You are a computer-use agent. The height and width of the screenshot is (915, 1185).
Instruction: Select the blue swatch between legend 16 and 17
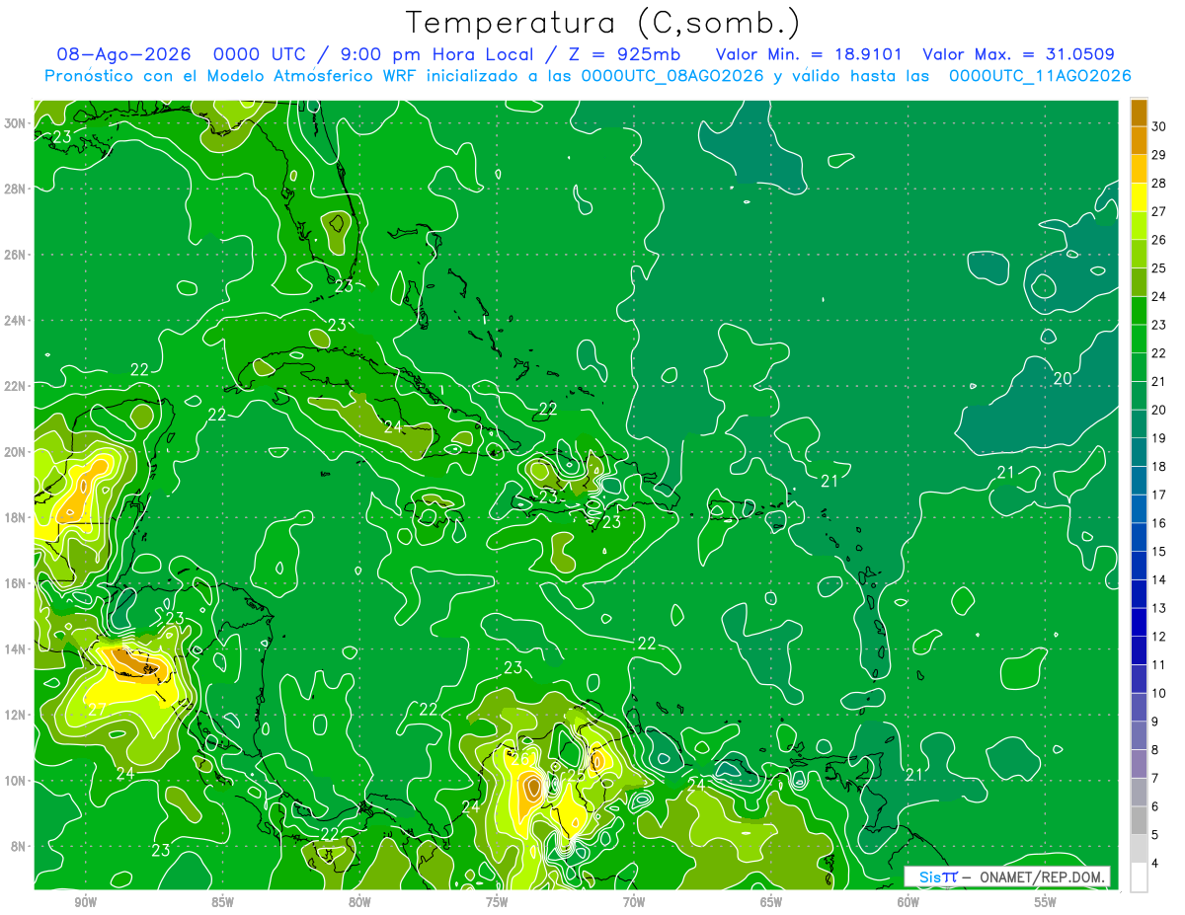(1139, 508)
